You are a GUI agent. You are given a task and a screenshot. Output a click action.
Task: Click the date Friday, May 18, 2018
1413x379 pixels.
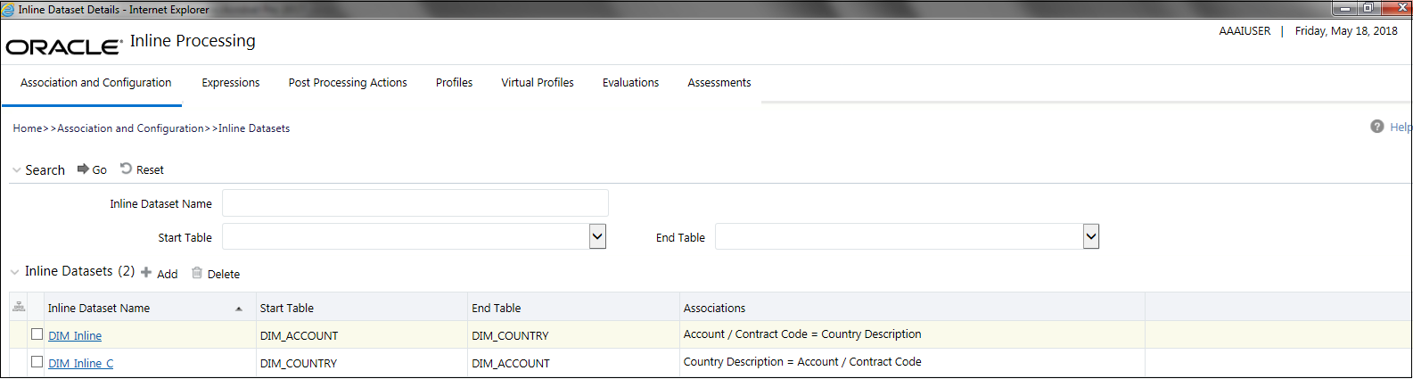pyautogui.click(x=1346, y=31)
